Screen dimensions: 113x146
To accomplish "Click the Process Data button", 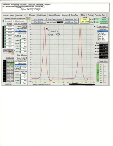I will click(102, 61).
